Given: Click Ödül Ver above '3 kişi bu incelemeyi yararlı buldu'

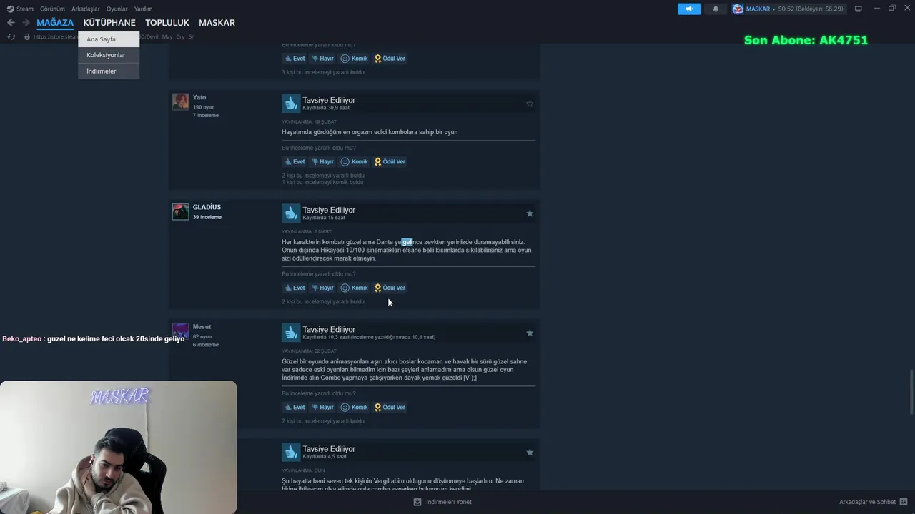Looking at the screenshot, I should pos(390,59).
